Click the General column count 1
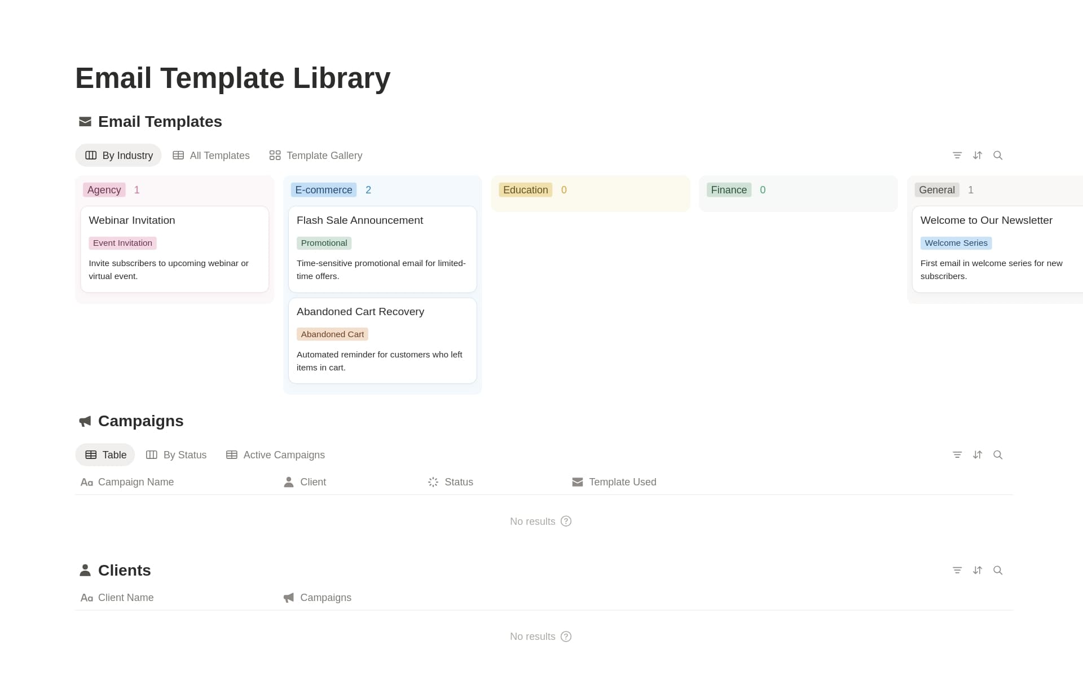1083x676 pixels. click(971, 190)
